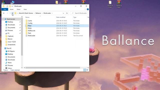Viewport: 160px width, 90px height.
Task: Click the Refresh button in address bar
Action: [x=67, y=13]
